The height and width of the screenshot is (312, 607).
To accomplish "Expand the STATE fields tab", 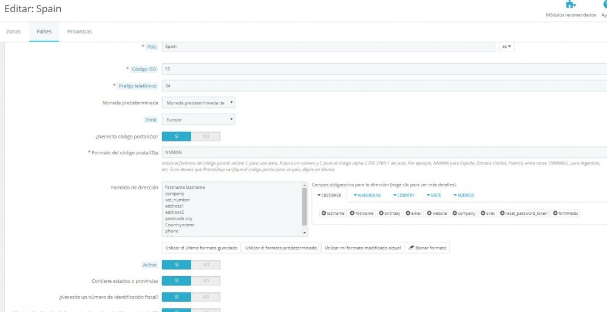I will click(x=434, y=195).
